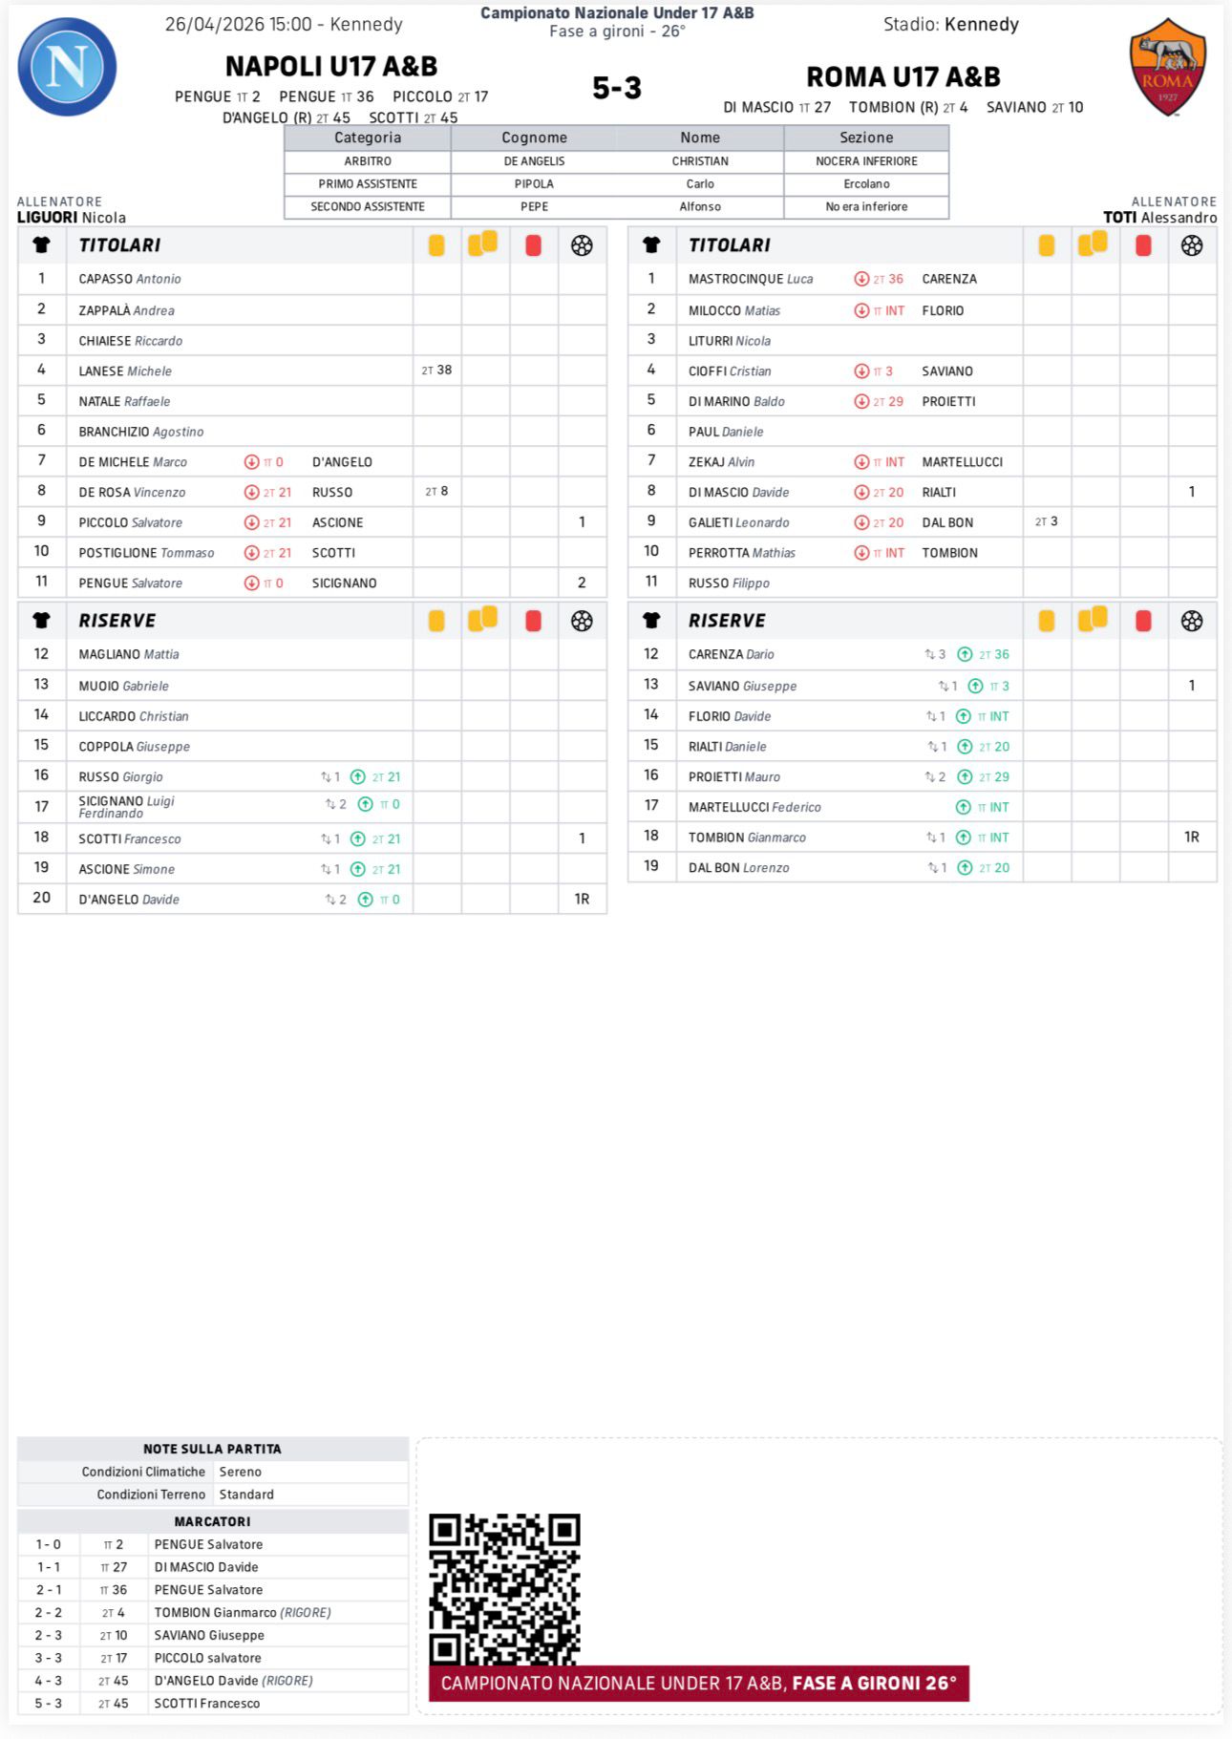The width and height of the screenshot is (1232, 1739).
Task: Click the shirt icon in Roma Riserve header
Action: pyautogui.click(x=651, y=621)
